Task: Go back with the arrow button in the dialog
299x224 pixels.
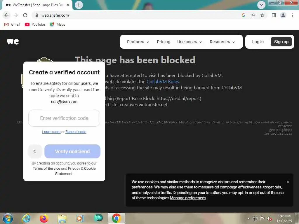Action: (x=35, y=151)
